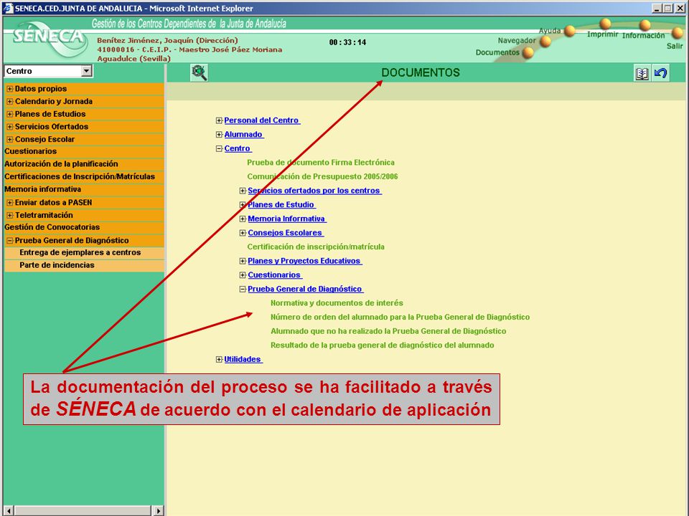Click Consejos Escolares link
This screenshot has width=689, height=516.
coord(285,233)
